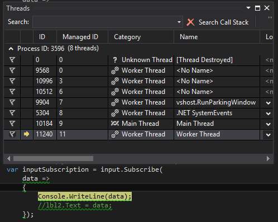Select the ID cell '10996'
278x222 pixels.
tap(45, 81)
